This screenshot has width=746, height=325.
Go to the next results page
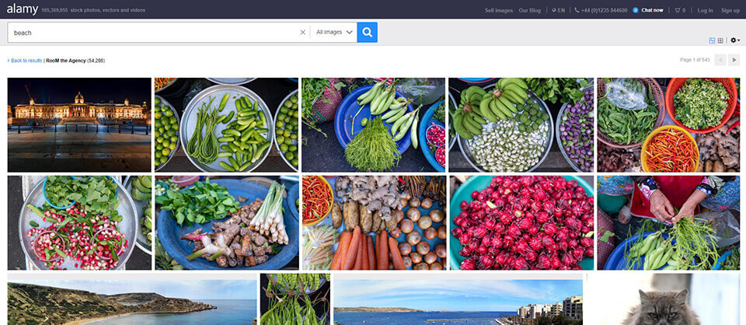click(734, 60)
